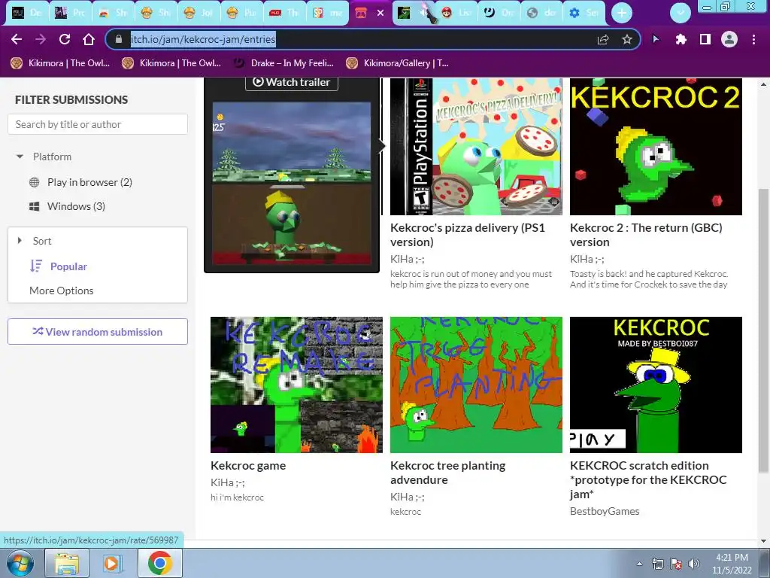Open the Chrome profile avatar
The width and height of the screenshot is (770, 578).
729,39
